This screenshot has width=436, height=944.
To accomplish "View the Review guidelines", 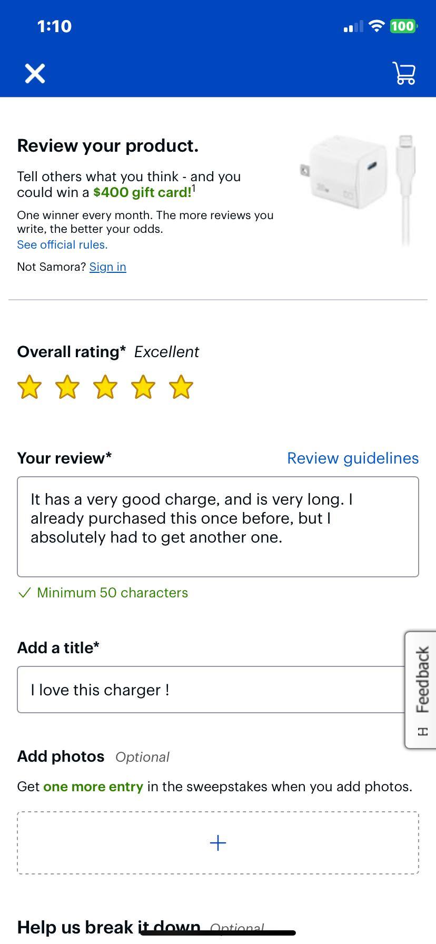I will point(353,458).
